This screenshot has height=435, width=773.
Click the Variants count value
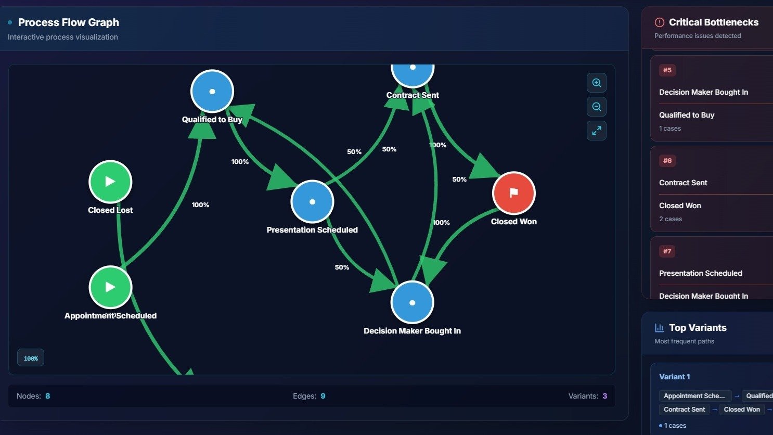tap(604, 396)
